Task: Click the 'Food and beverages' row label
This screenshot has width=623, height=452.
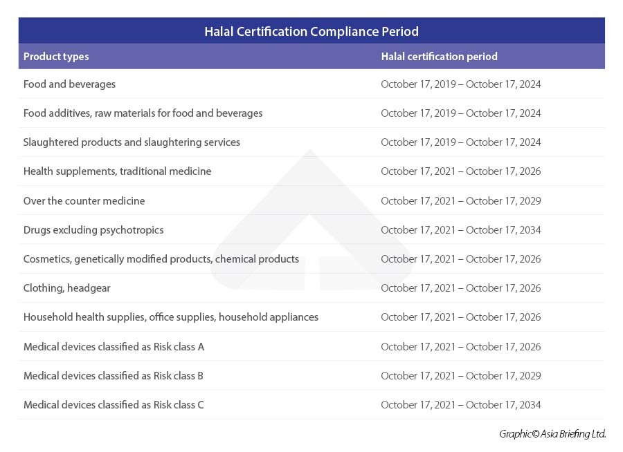Action: tap(69, 84)
